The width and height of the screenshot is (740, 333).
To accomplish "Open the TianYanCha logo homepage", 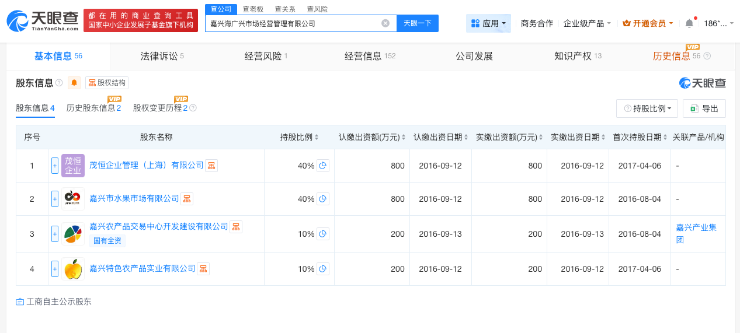I will point(42,21).
